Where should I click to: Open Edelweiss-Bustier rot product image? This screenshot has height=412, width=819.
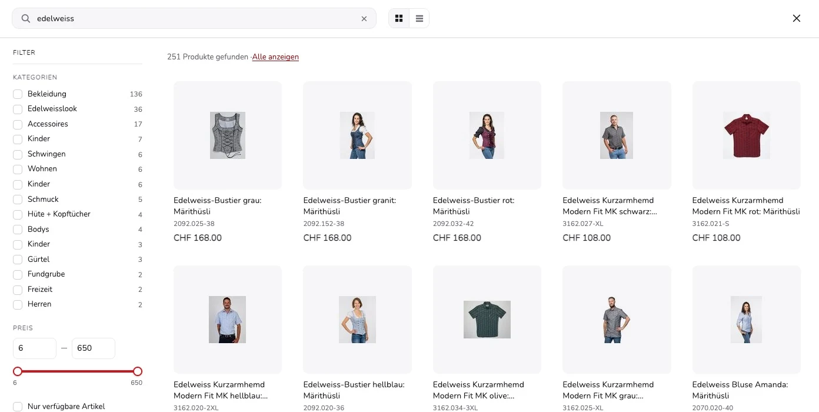click(487, 135)
